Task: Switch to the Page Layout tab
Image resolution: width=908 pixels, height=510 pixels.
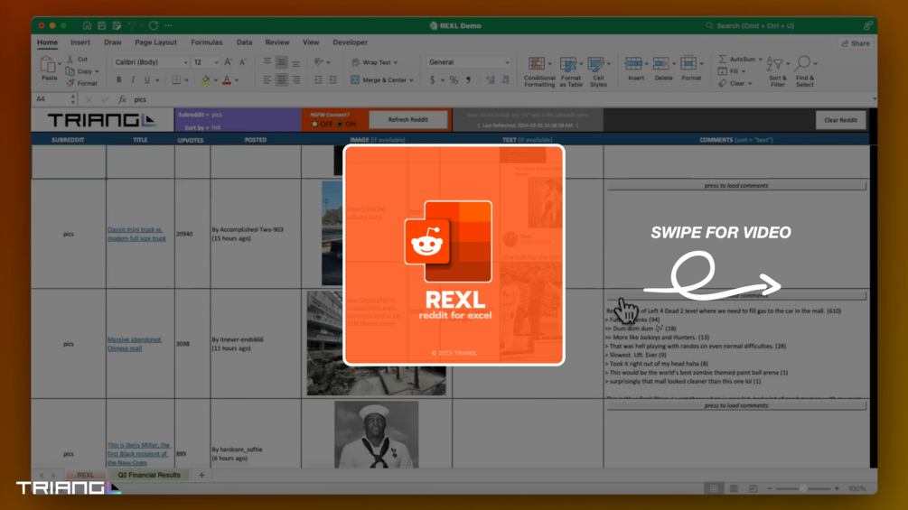Action: coord(155,42)
